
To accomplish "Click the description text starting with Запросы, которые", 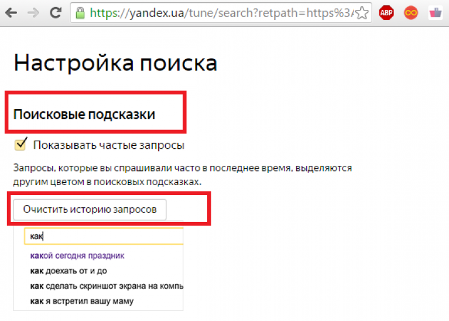I will (183, 175).
